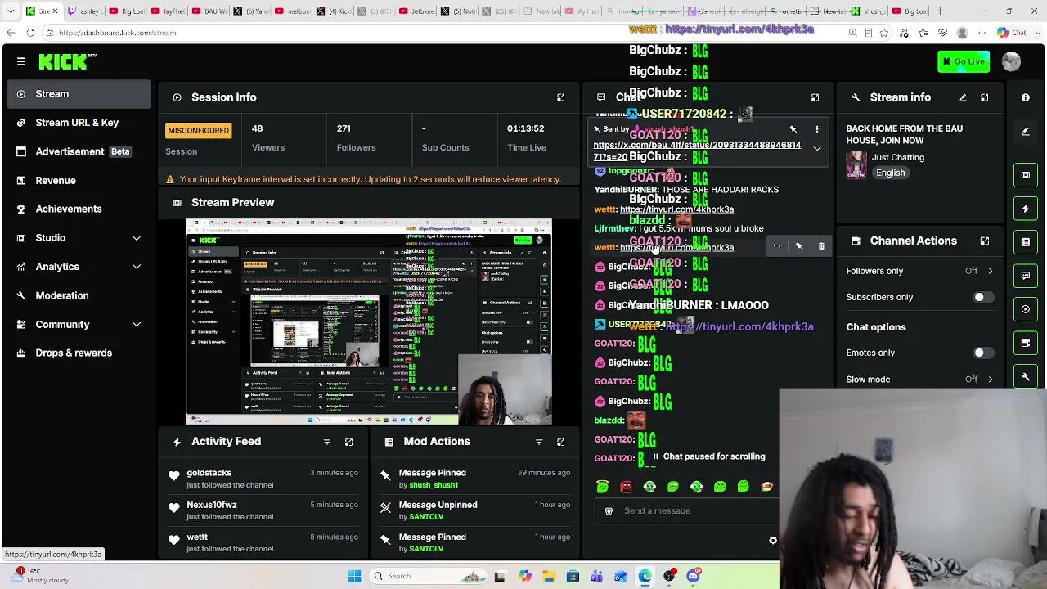
Task: Expand the Mod Actions panel
Action: coord(561,443)
